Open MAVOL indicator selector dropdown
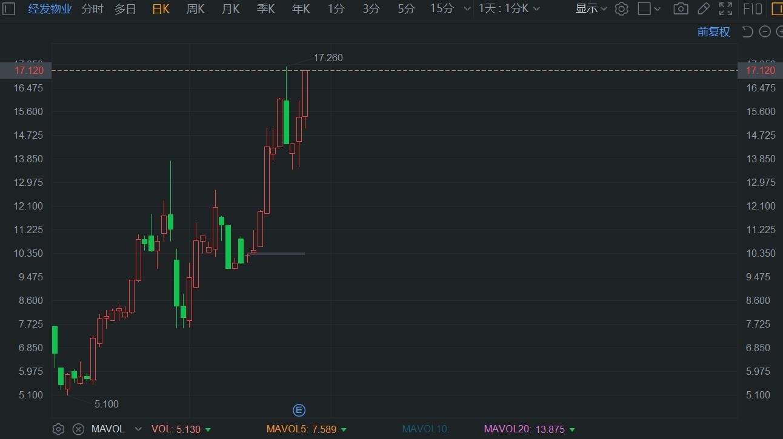 click(138, 429)
